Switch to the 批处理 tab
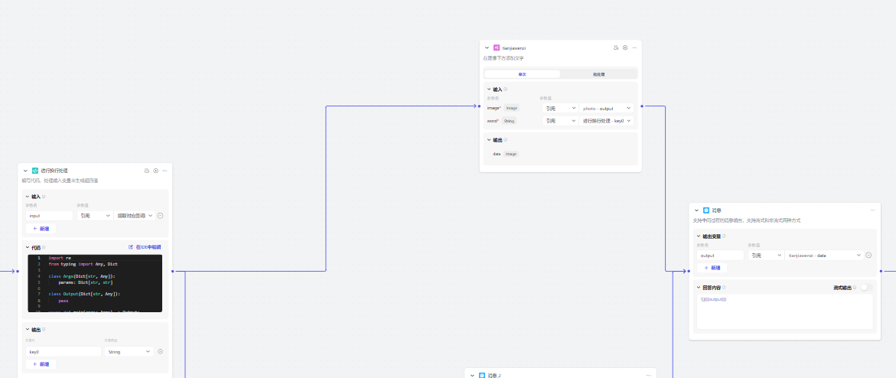The image size is (896, 378). pos(599,74)
